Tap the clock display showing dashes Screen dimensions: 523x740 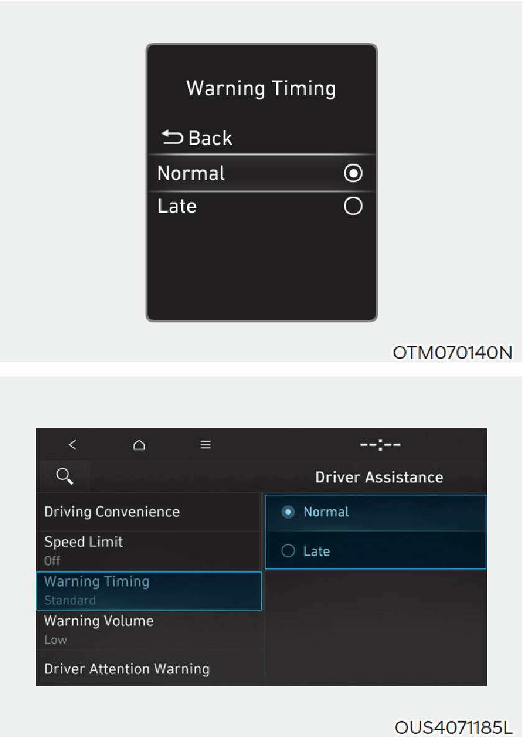[x=380, y=444]
